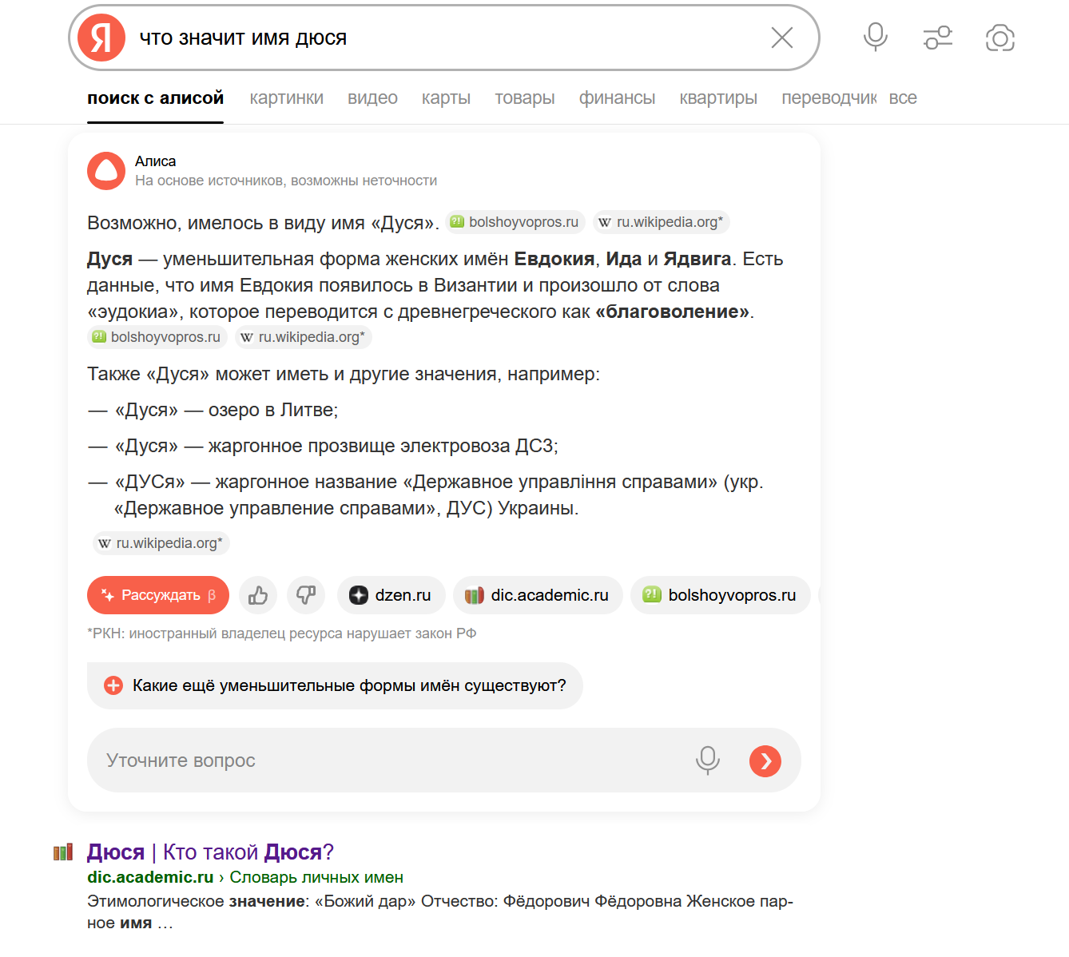
Task: Open the dzen.ru source chip
Action: 391,595
